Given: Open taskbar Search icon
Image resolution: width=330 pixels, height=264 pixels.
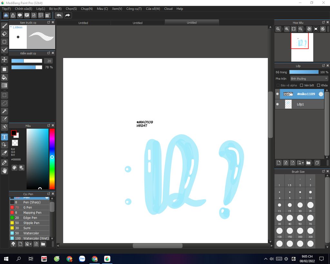Looking at the screenshot, I should point(18,259).
